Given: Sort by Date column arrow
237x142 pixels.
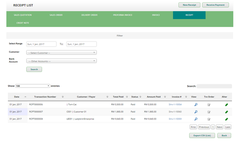Looking at the screenshot, I should tap(25, 97).
